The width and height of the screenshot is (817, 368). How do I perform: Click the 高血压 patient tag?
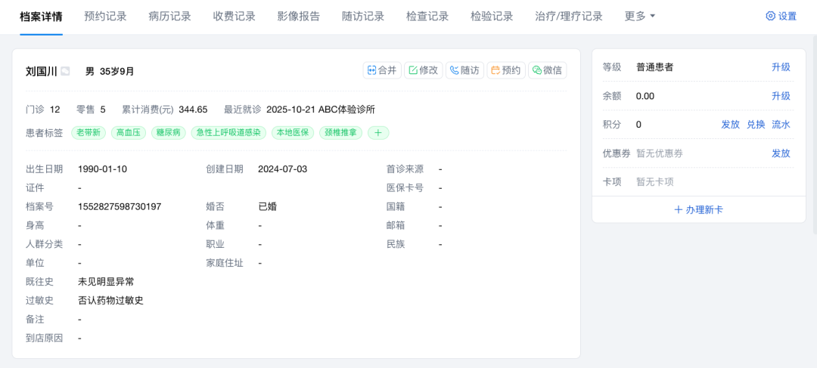[x=128, y=133]
